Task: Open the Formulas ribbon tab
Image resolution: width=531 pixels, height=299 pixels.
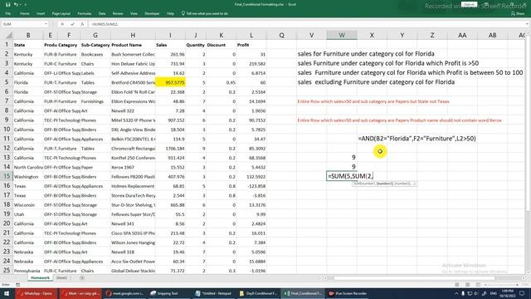Action: click(x=85, y=13)
